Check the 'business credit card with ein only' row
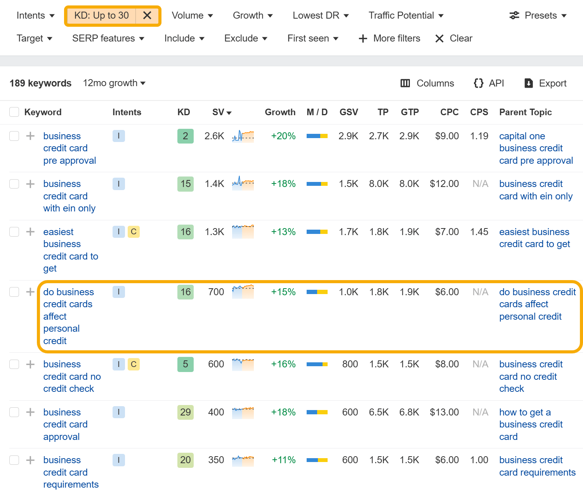 tap(14, 184)
